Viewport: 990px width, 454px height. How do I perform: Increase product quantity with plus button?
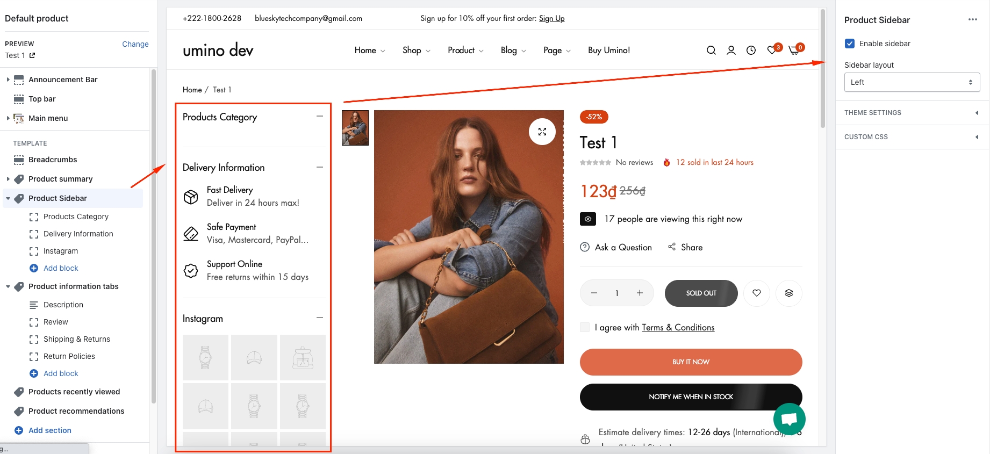coord(640,293)
